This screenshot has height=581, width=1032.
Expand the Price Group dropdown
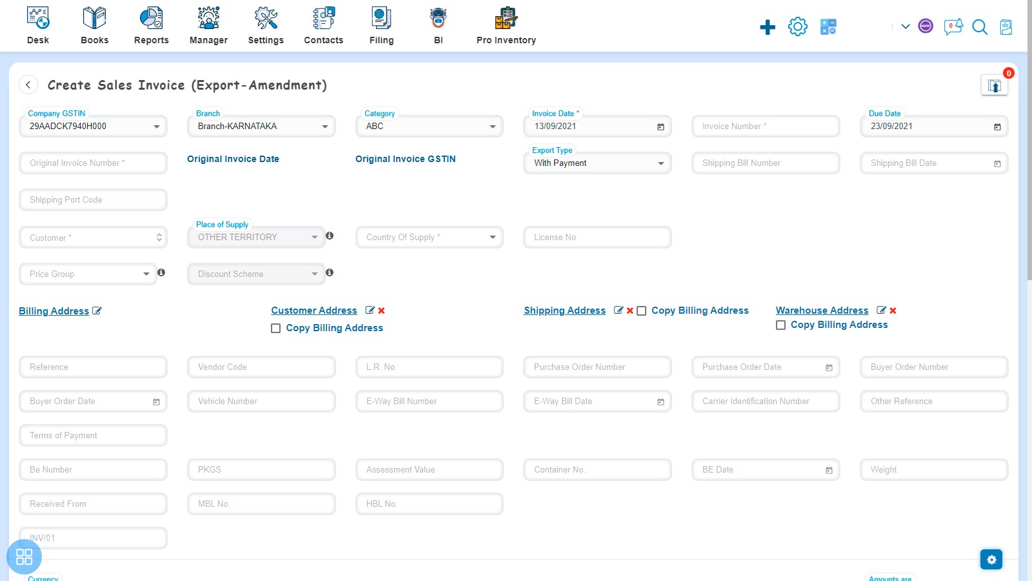click(x=146, y=274)
